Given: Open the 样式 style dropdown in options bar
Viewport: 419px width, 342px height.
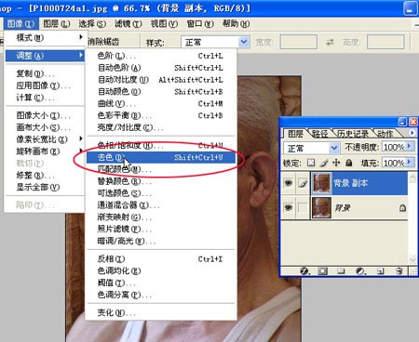Looking at the screenshot, I should pos(215,42).
